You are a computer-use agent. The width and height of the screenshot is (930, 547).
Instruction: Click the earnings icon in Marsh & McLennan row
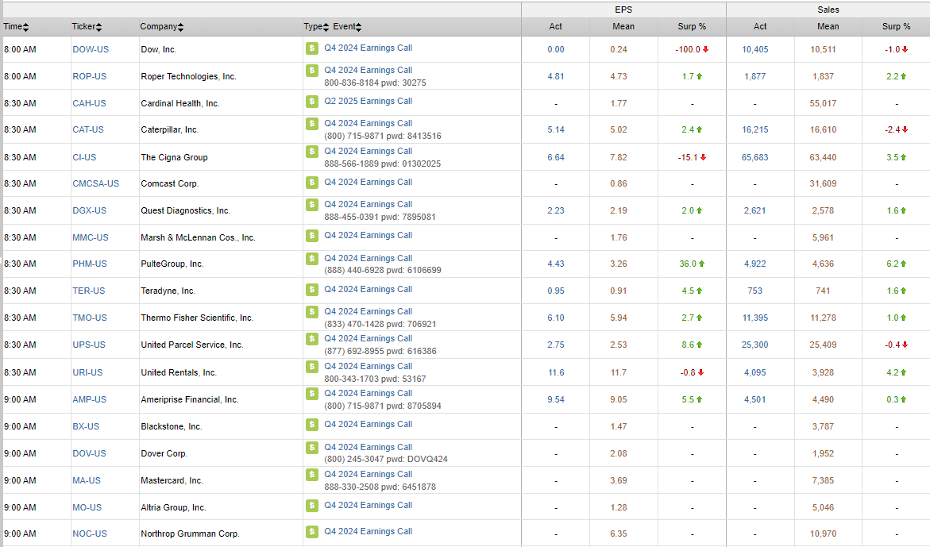coord(312,236)
